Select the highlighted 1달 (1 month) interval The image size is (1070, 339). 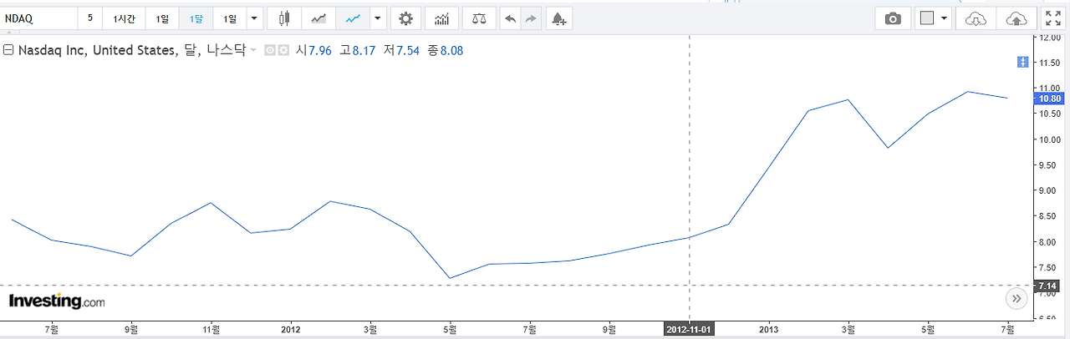click(196, 18)
